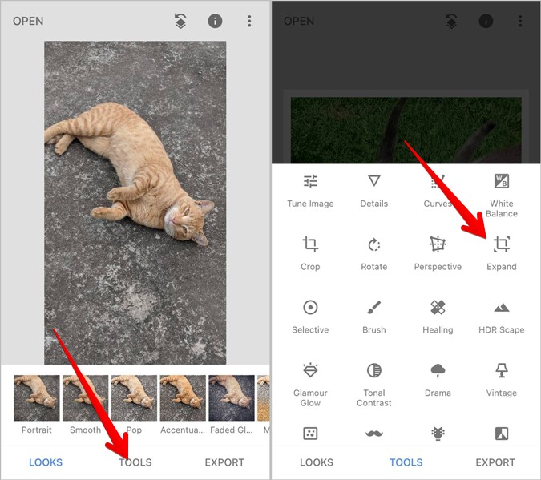Apply the Pop look thumbnail

pyautogui.click(x=134, y=398)
